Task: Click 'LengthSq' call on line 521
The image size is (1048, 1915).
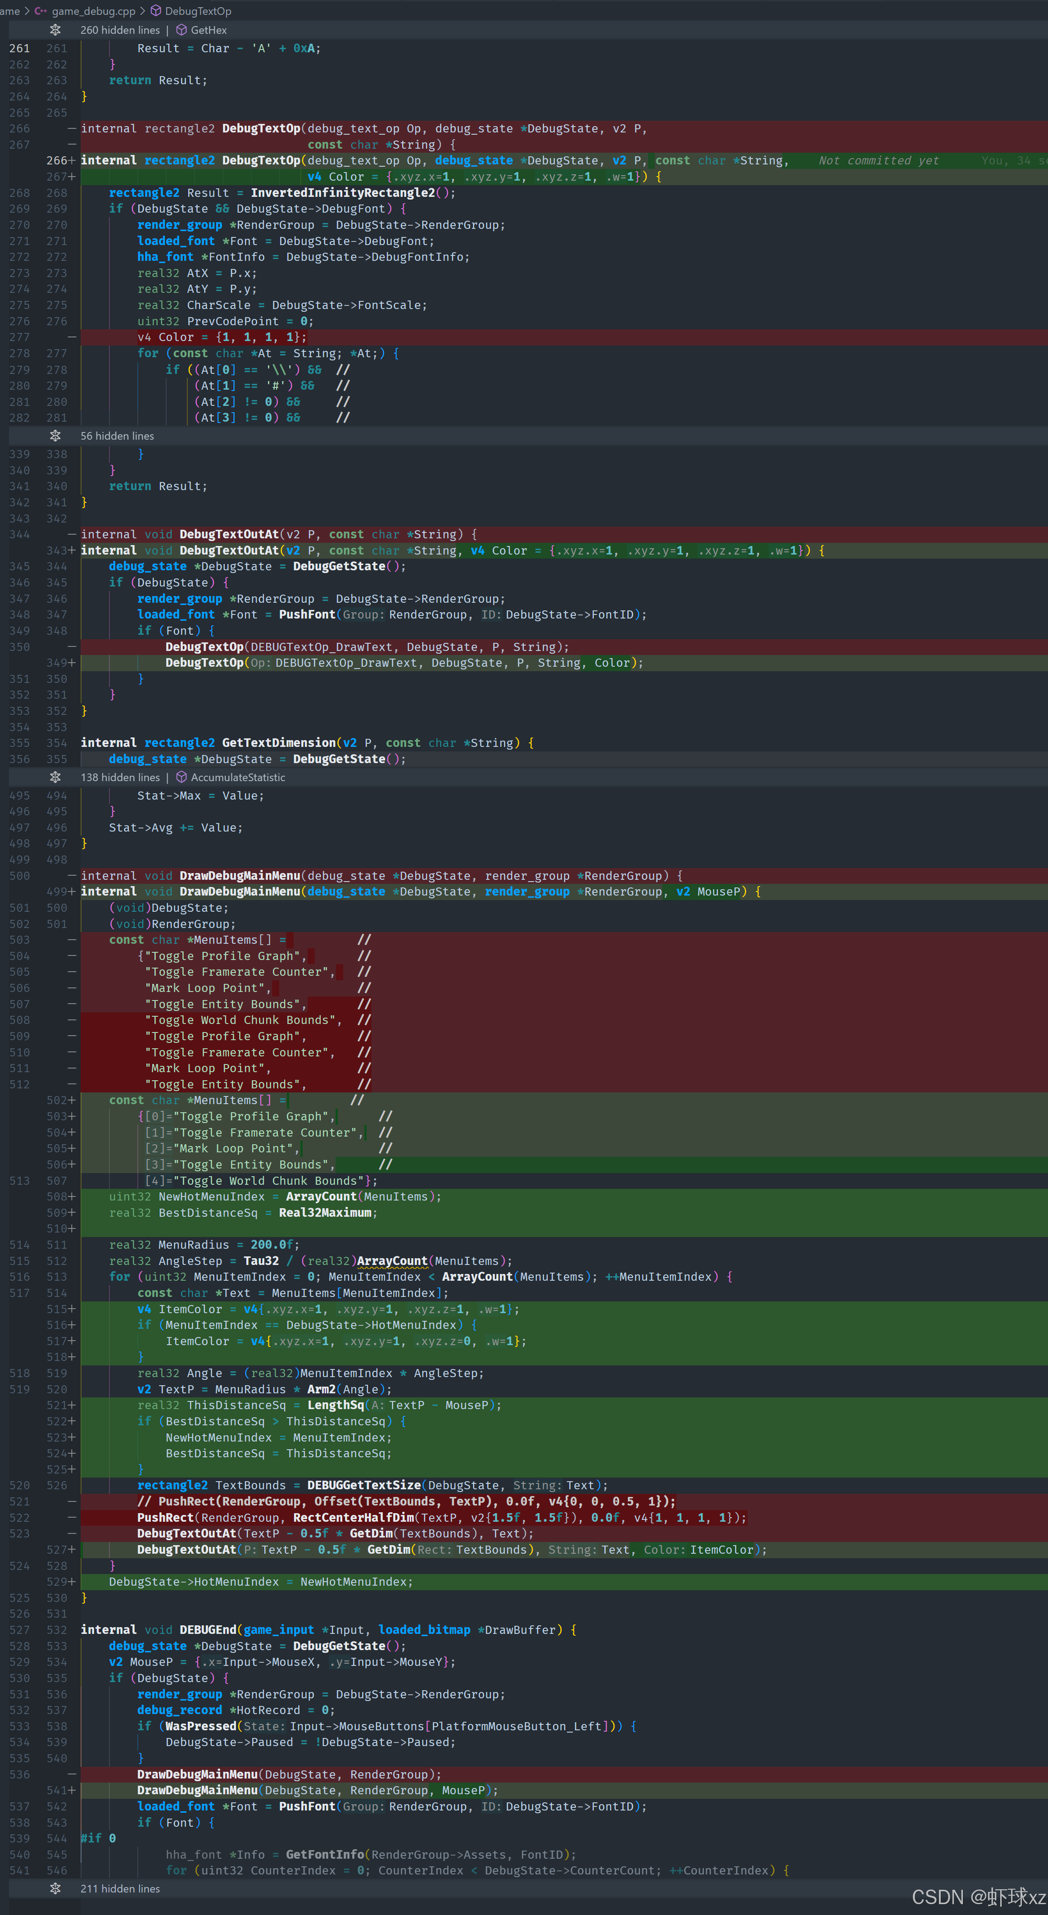Action: [335, 1405]
